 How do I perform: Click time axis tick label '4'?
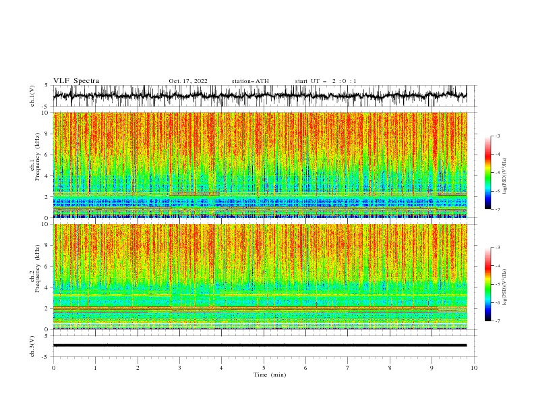pyautogui.click(x=221, y=368)
